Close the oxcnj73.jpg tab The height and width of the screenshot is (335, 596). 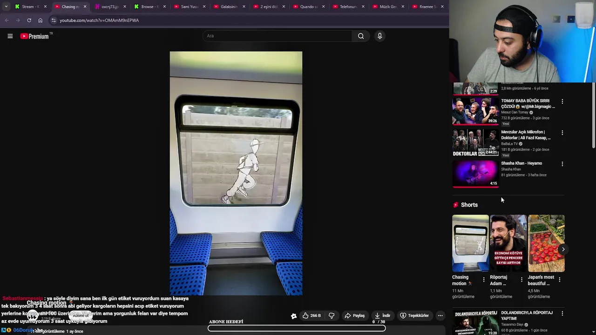pyautogui.click(x=125, y=7)
